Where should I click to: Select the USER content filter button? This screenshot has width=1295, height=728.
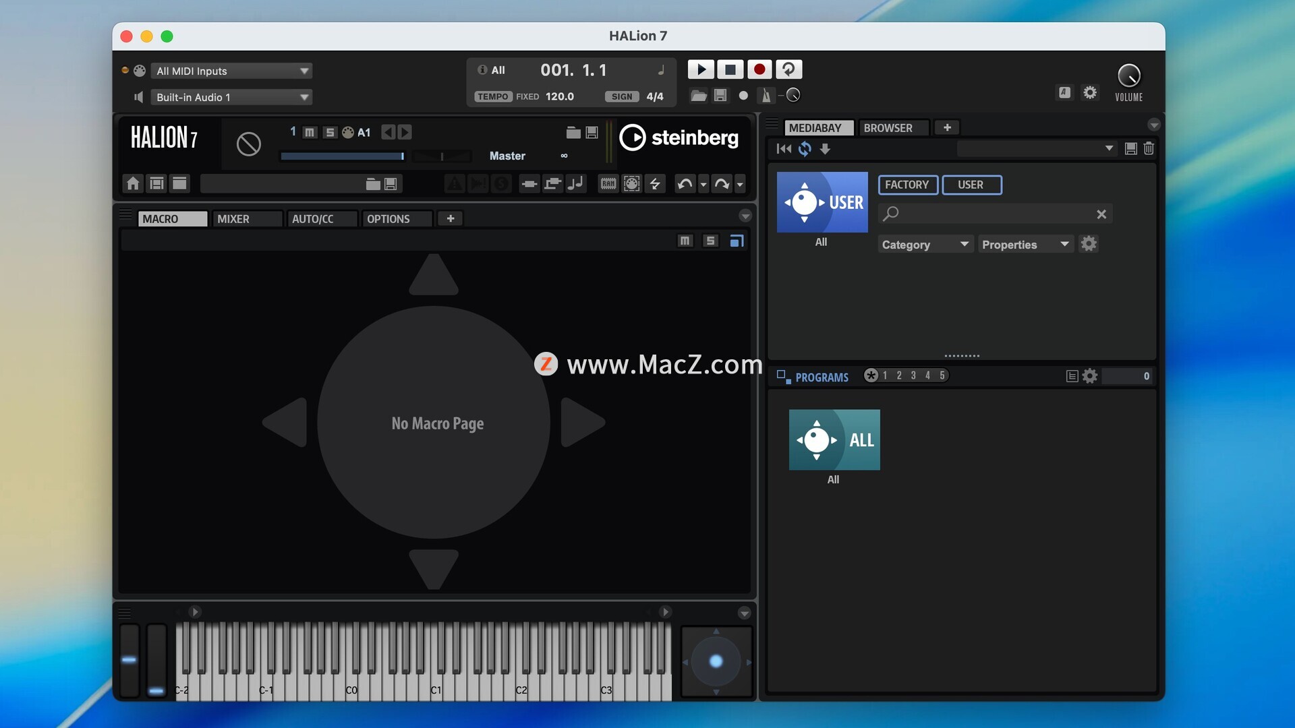[x=971, y=185]
